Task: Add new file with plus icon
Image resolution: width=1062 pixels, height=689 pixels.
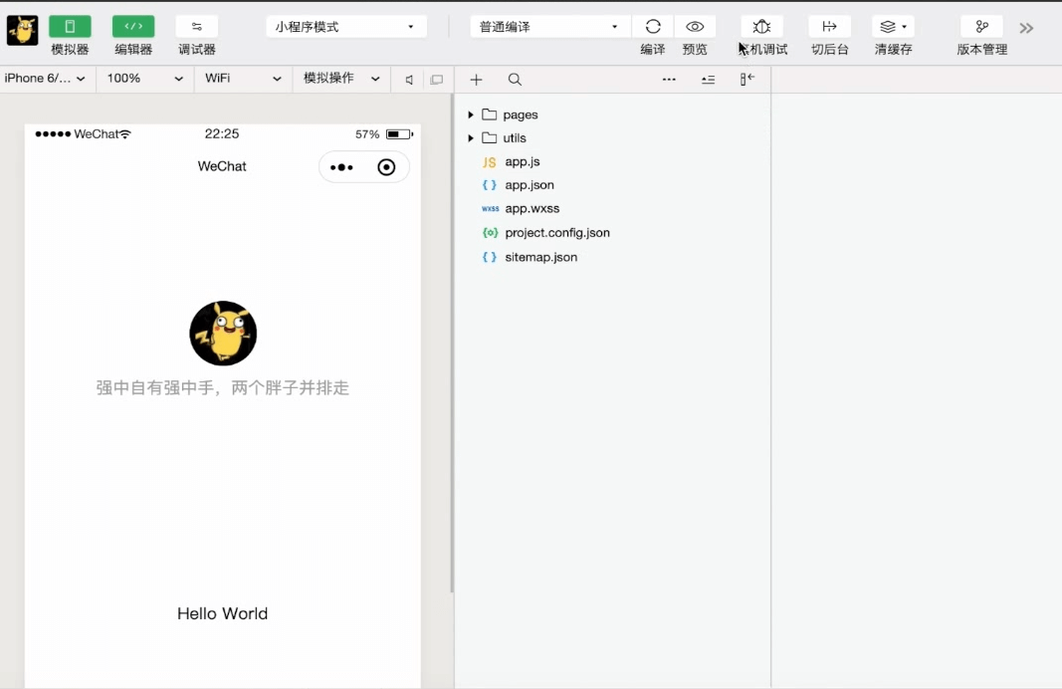Action: (x=476, y=80)
